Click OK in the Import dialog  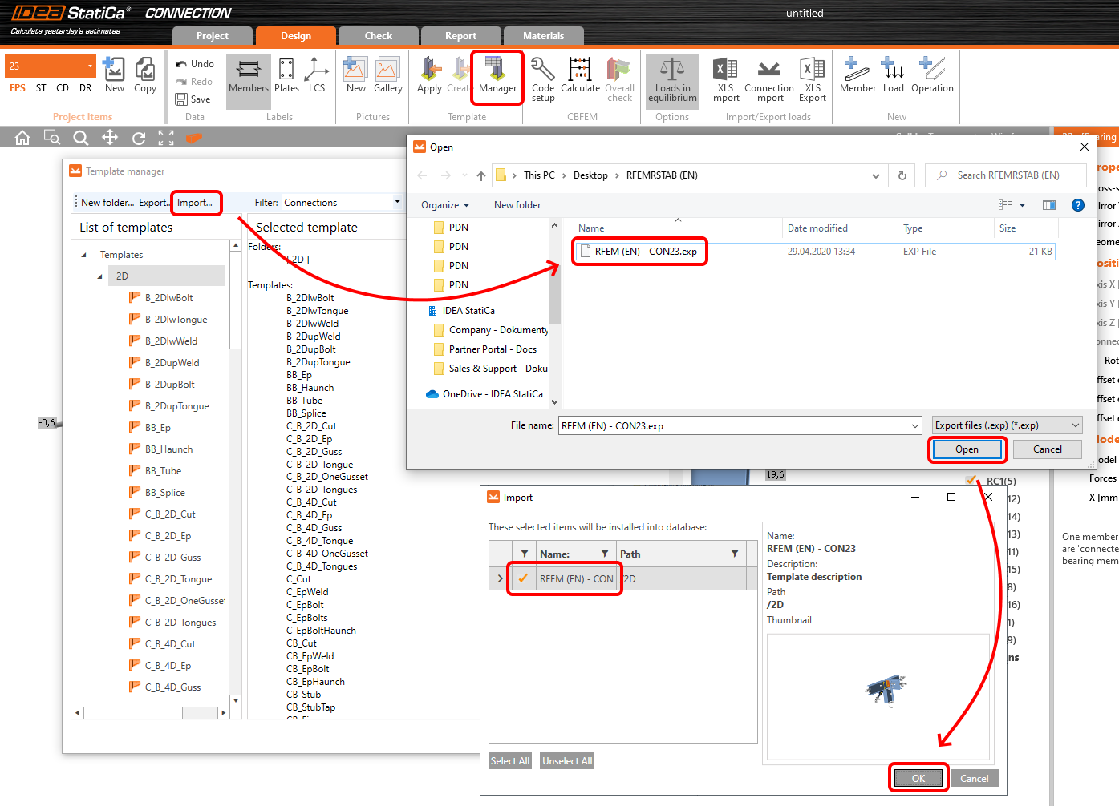(x=918, y=778)
